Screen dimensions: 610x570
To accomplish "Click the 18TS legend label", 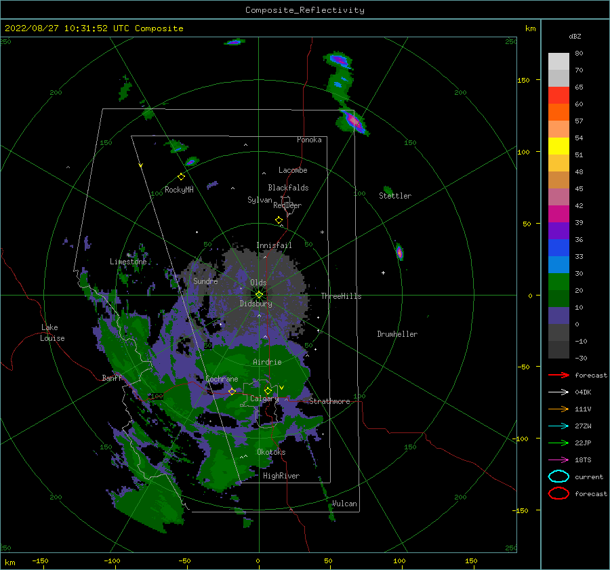I will [x=583, y=460].
